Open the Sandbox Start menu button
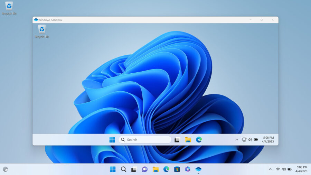Image resolution: width=311 pixels, height=175 pixels. [x=112, y=140]
